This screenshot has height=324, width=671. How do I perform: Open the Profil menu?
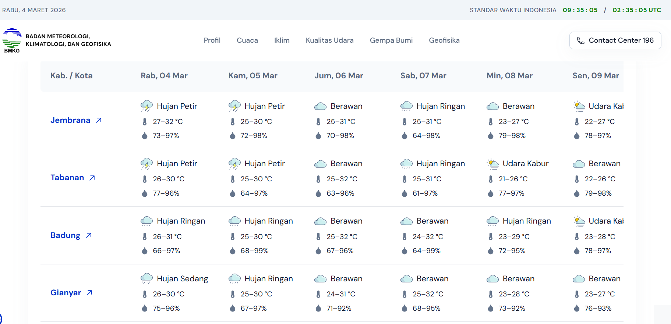coord(212,40)
